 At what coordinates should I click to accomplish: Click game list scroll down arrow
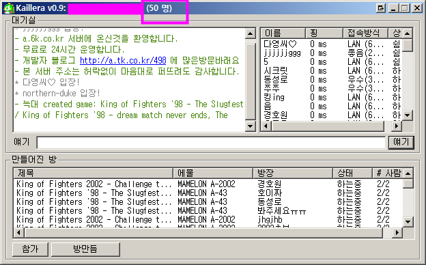(408, 221)
